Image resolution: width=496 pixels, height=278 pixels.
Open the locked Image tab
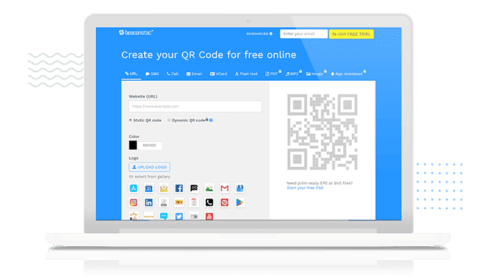point(316,73)
